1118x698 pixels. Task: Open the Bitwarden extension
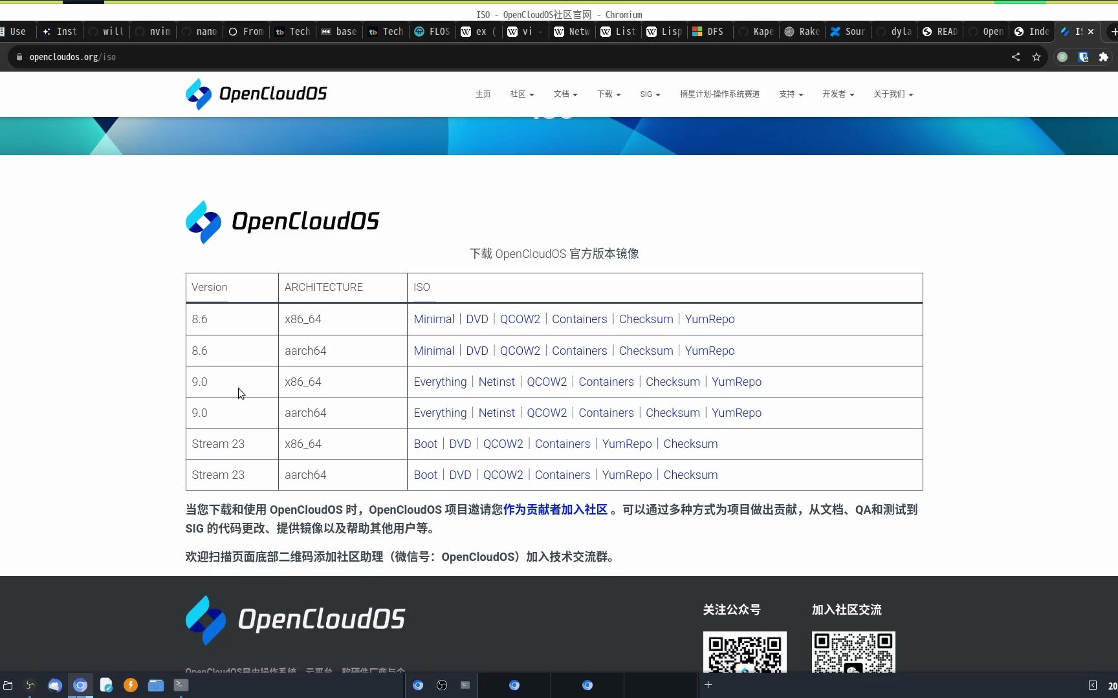coord(1083,57)
